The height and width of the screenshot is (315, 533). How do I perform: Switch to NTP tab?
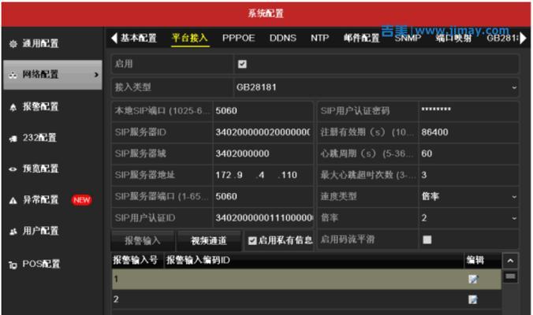coord(319,38)
